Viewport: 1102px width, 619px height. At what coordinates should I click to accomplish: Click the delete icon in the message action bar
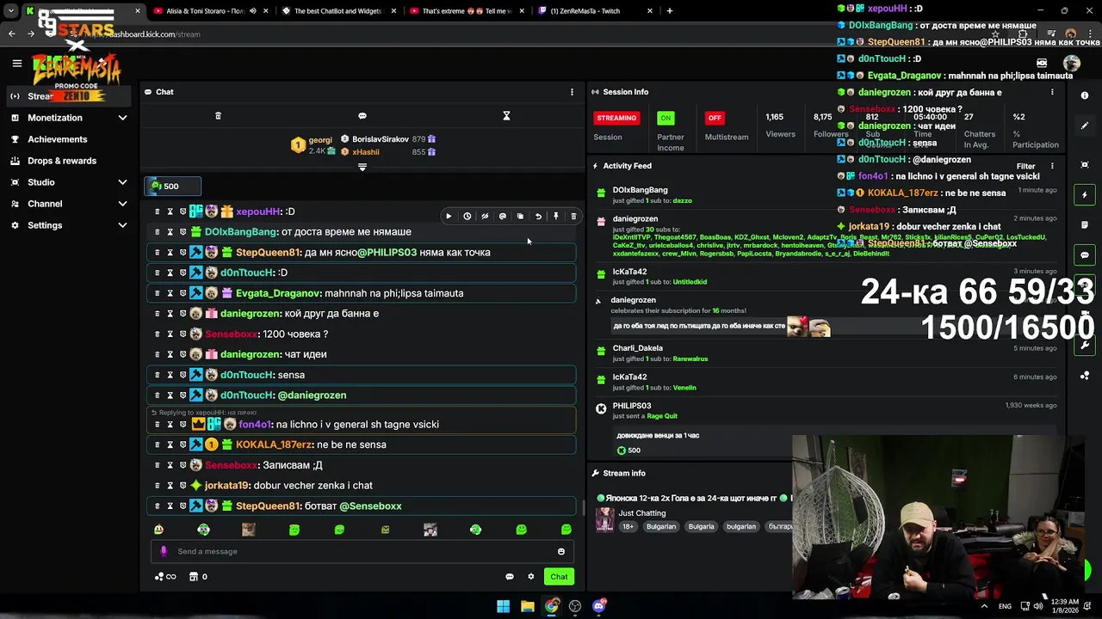pyautogui.click(x=573, y=217)
